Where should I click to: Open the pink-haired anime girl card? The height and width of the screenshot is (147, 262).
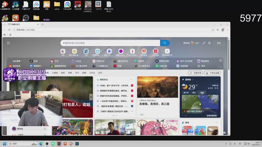click(158, 127)
